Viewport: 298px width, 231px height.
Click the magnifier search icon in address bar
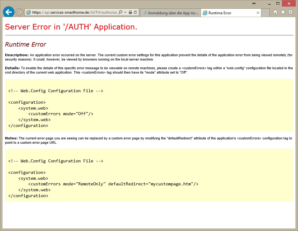coord(120,12)
